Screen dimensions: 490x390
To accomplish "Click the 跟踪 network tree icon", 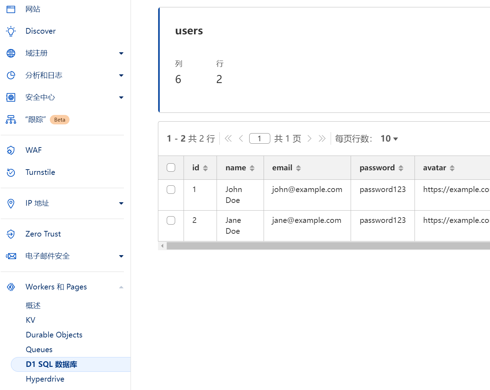I will 11,119.
